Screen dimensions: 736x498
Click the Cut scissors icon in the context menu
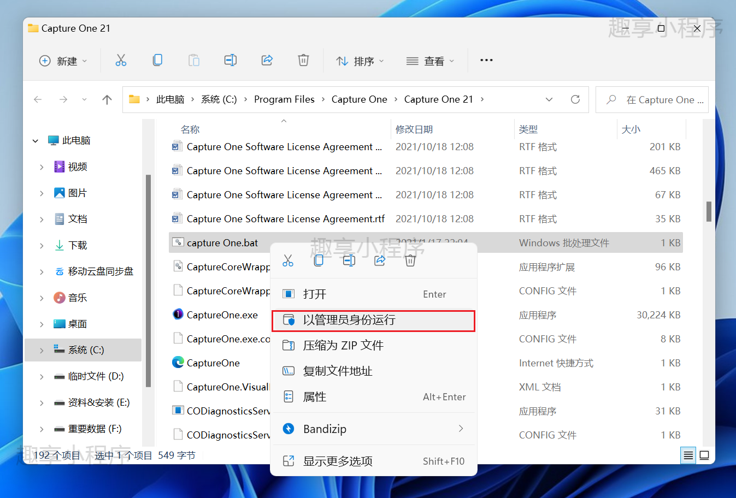(x=288, y=260)
